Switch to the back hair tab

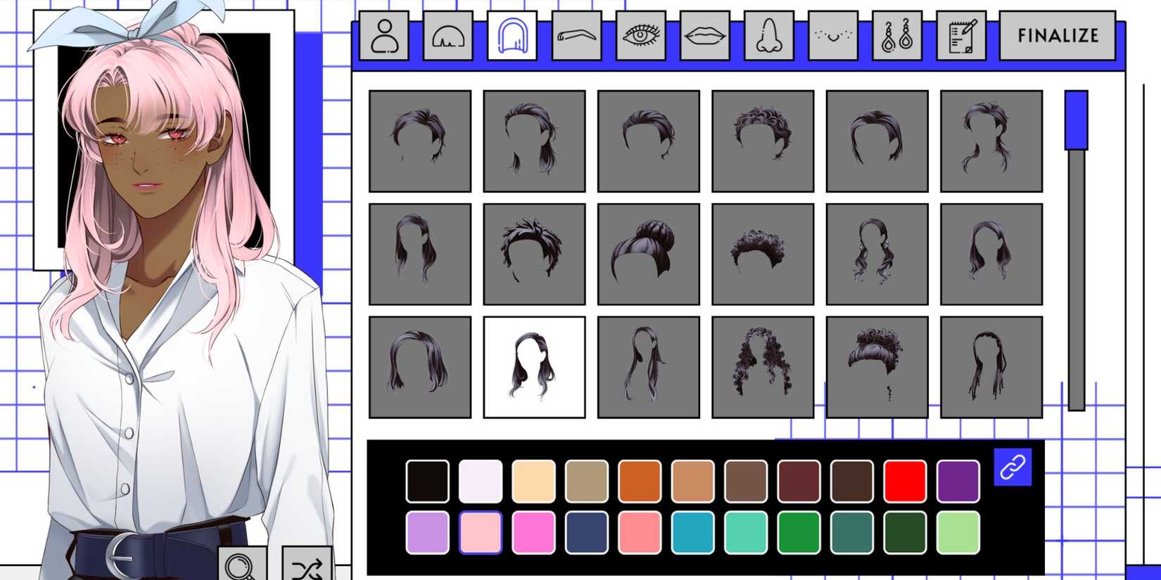coord(512,36)
